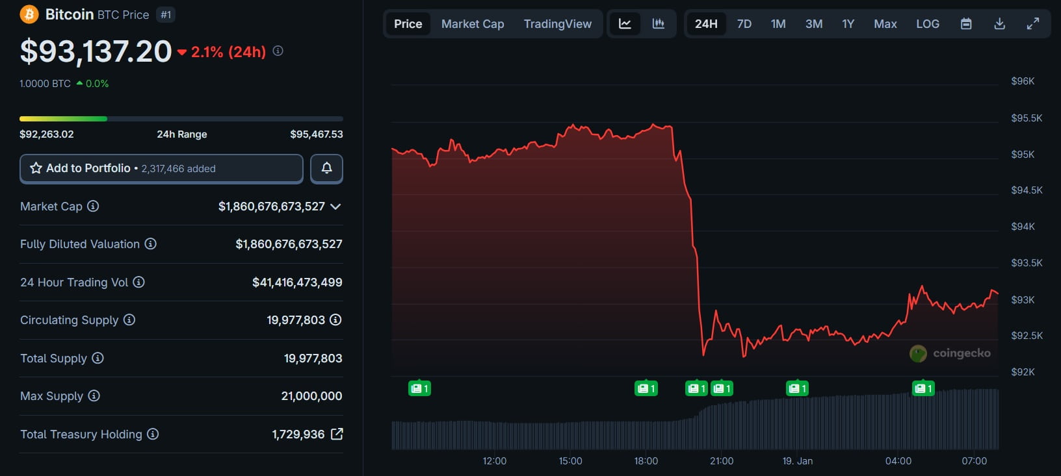Click info icon beside Circulating Supply value
The height and width of the screenshot is (476, 1061).
coord(335,319)
